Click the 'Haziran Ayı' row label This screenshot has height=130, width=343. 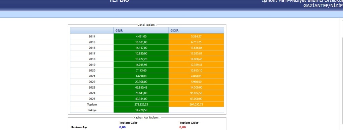79,127
